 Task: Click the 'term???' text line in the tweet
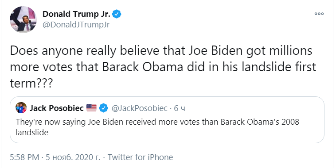pyautogui.click(x=31, y=83)
